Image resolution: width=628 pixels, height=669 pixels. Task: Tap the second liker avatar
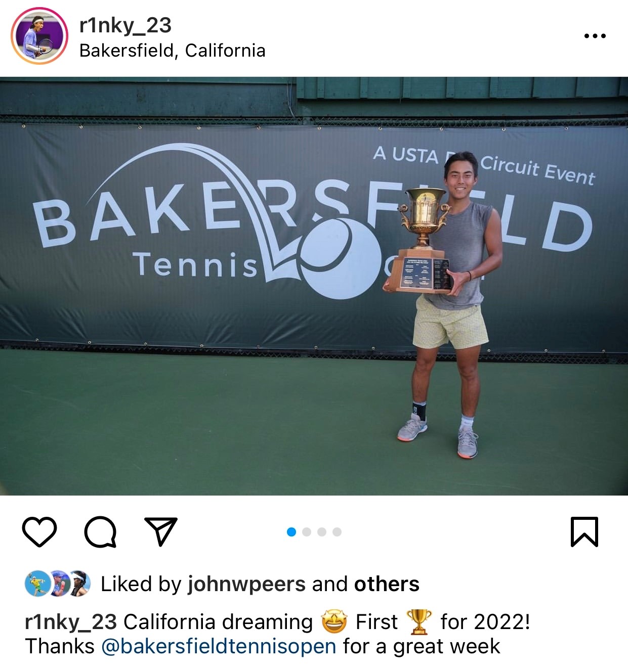(x=59, y=584)
